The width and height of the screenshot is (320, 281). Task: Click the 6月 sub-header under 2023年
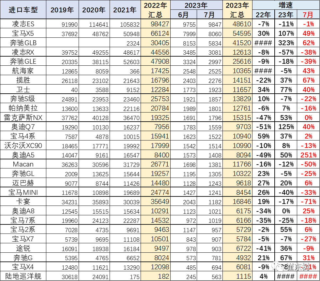[x=184, y=15]
